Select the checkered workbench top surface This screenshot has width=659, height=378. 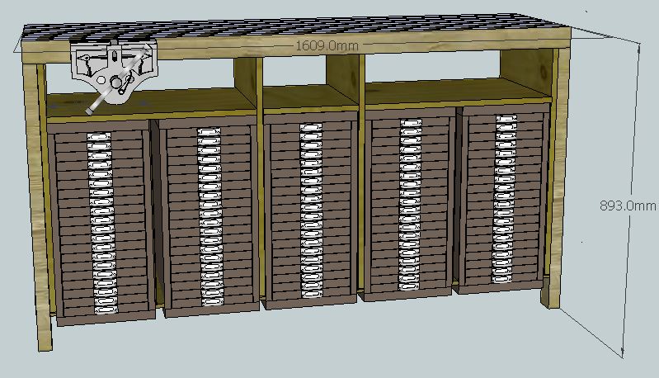[294, 26]
